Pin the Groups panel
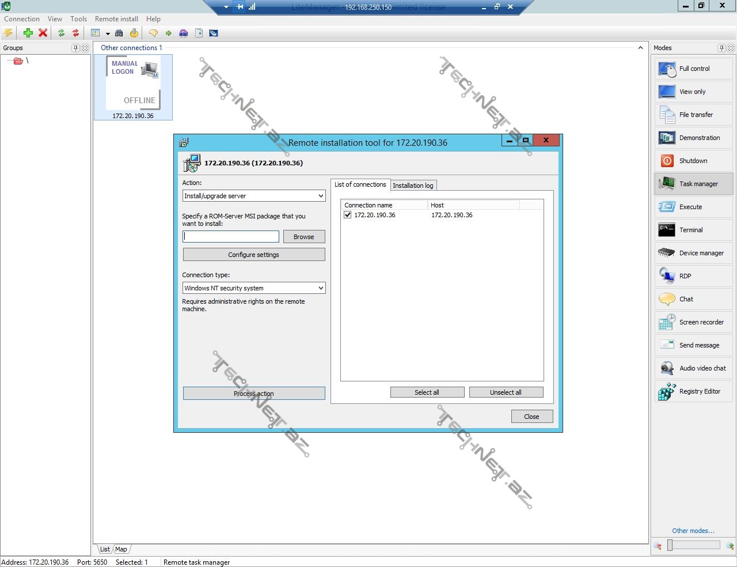 pyautogui.click(x=75, y=48)
